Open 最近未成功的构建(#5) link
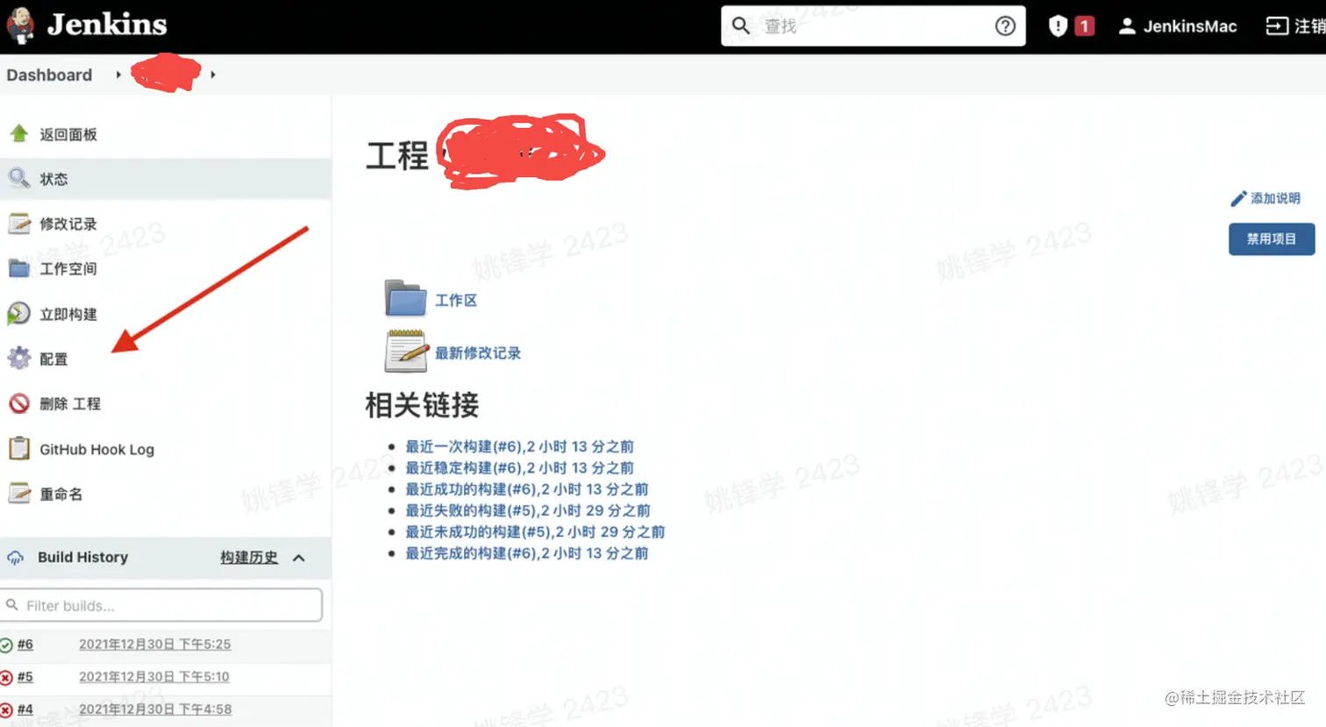Image resolution: width=1326 pixels, height=727 pixels. (535, 532)
